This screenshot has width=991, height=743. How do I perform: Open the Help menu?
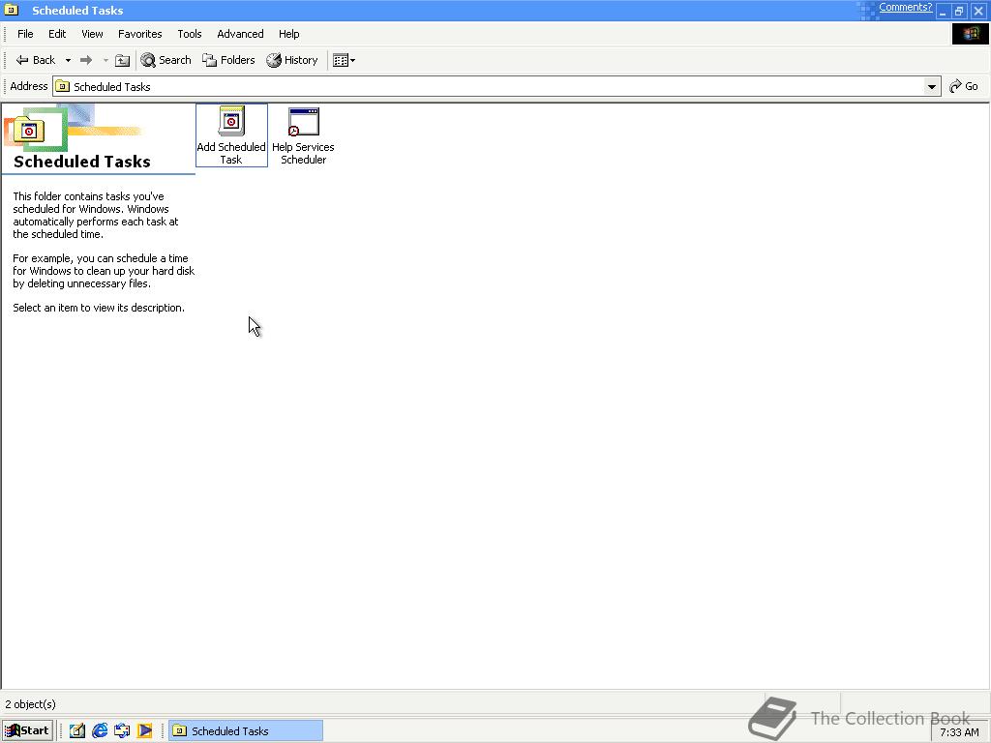[288, 34]
